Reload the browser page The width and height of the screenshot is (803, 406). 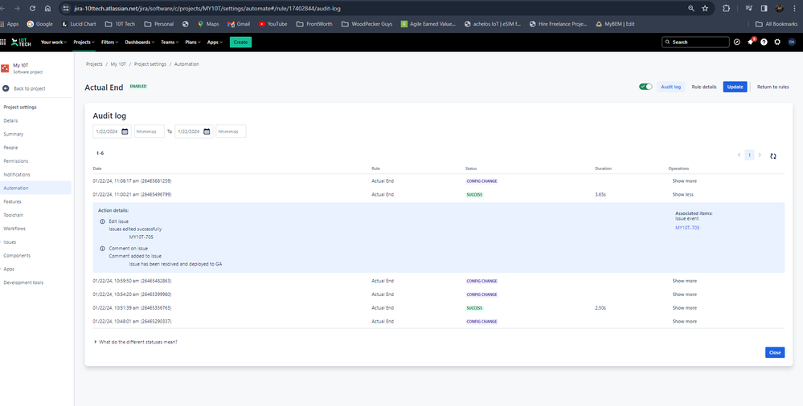pyautogui.click(x=33, y=9)
